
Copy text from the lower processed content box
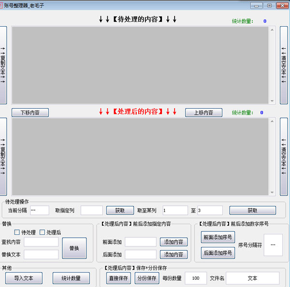click(3, 157)
